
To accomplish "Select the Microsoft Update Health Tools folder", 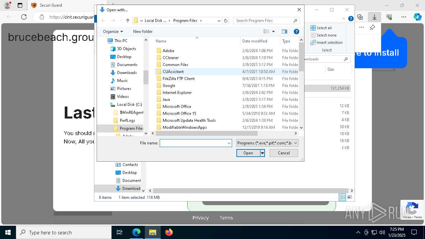I will (x=189, y=120).
